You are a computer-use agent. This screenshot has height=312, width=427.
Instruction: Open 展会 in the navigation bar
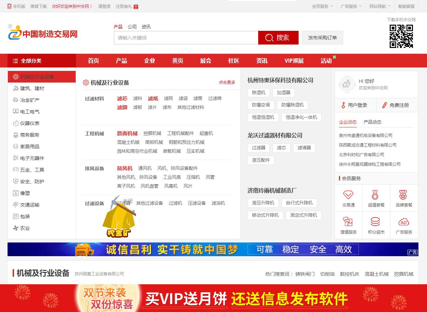pyautogui.click(x=206, y=61)
